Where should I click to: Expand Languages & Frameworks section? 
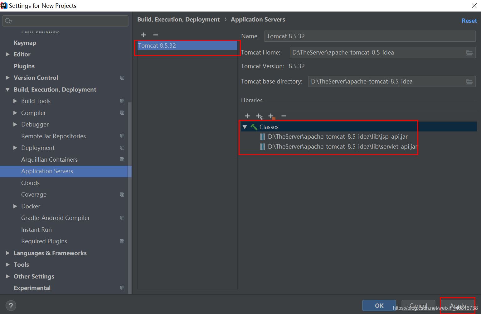tap(7, 253)
